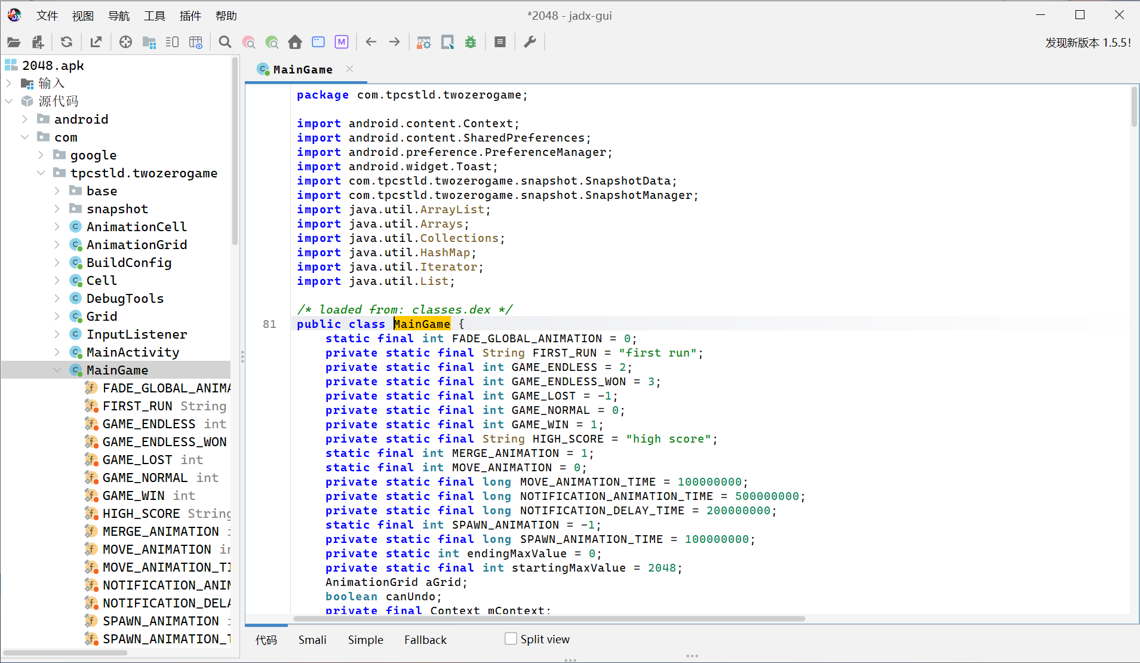
Task: Click the home start page icon
Action: [x=295, y=42]
